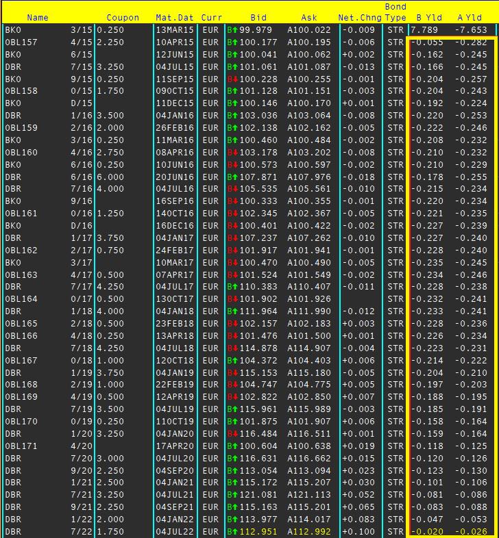
Task: Click the ask price A112.992
Action: (309, 532)
